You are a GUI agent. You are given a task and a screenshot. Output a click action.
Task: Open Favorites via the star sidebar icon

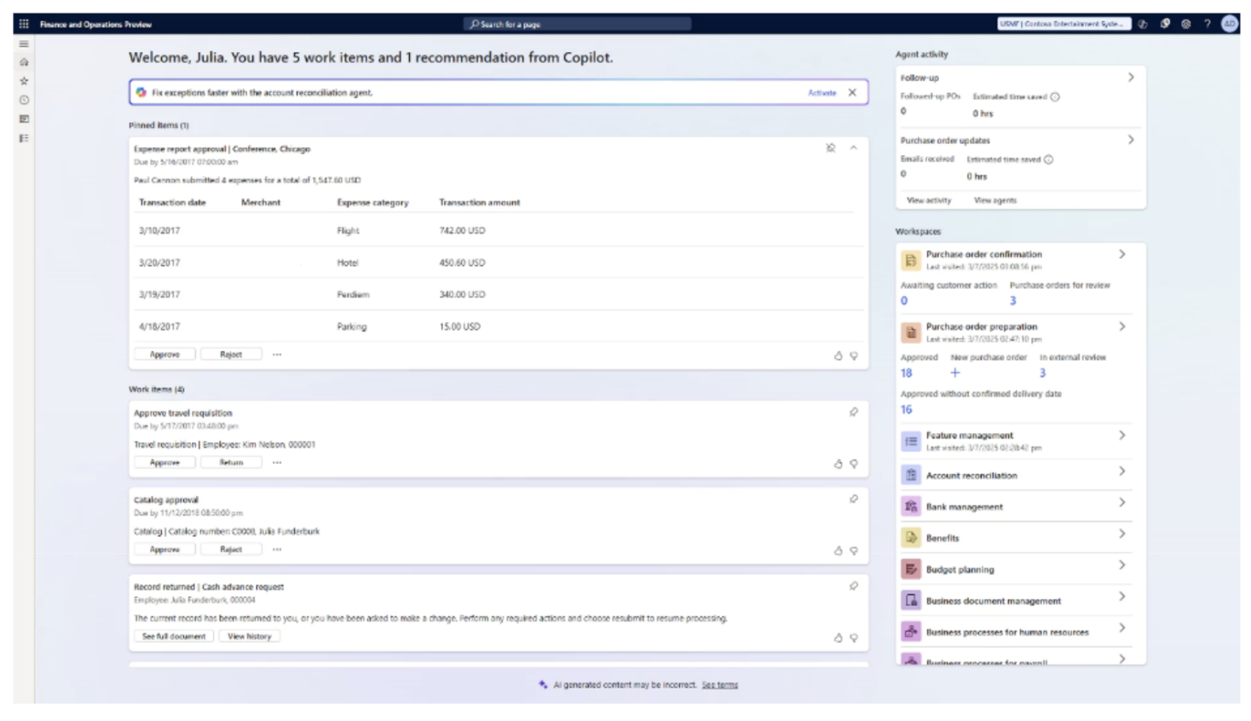click(x=22, y=81)
